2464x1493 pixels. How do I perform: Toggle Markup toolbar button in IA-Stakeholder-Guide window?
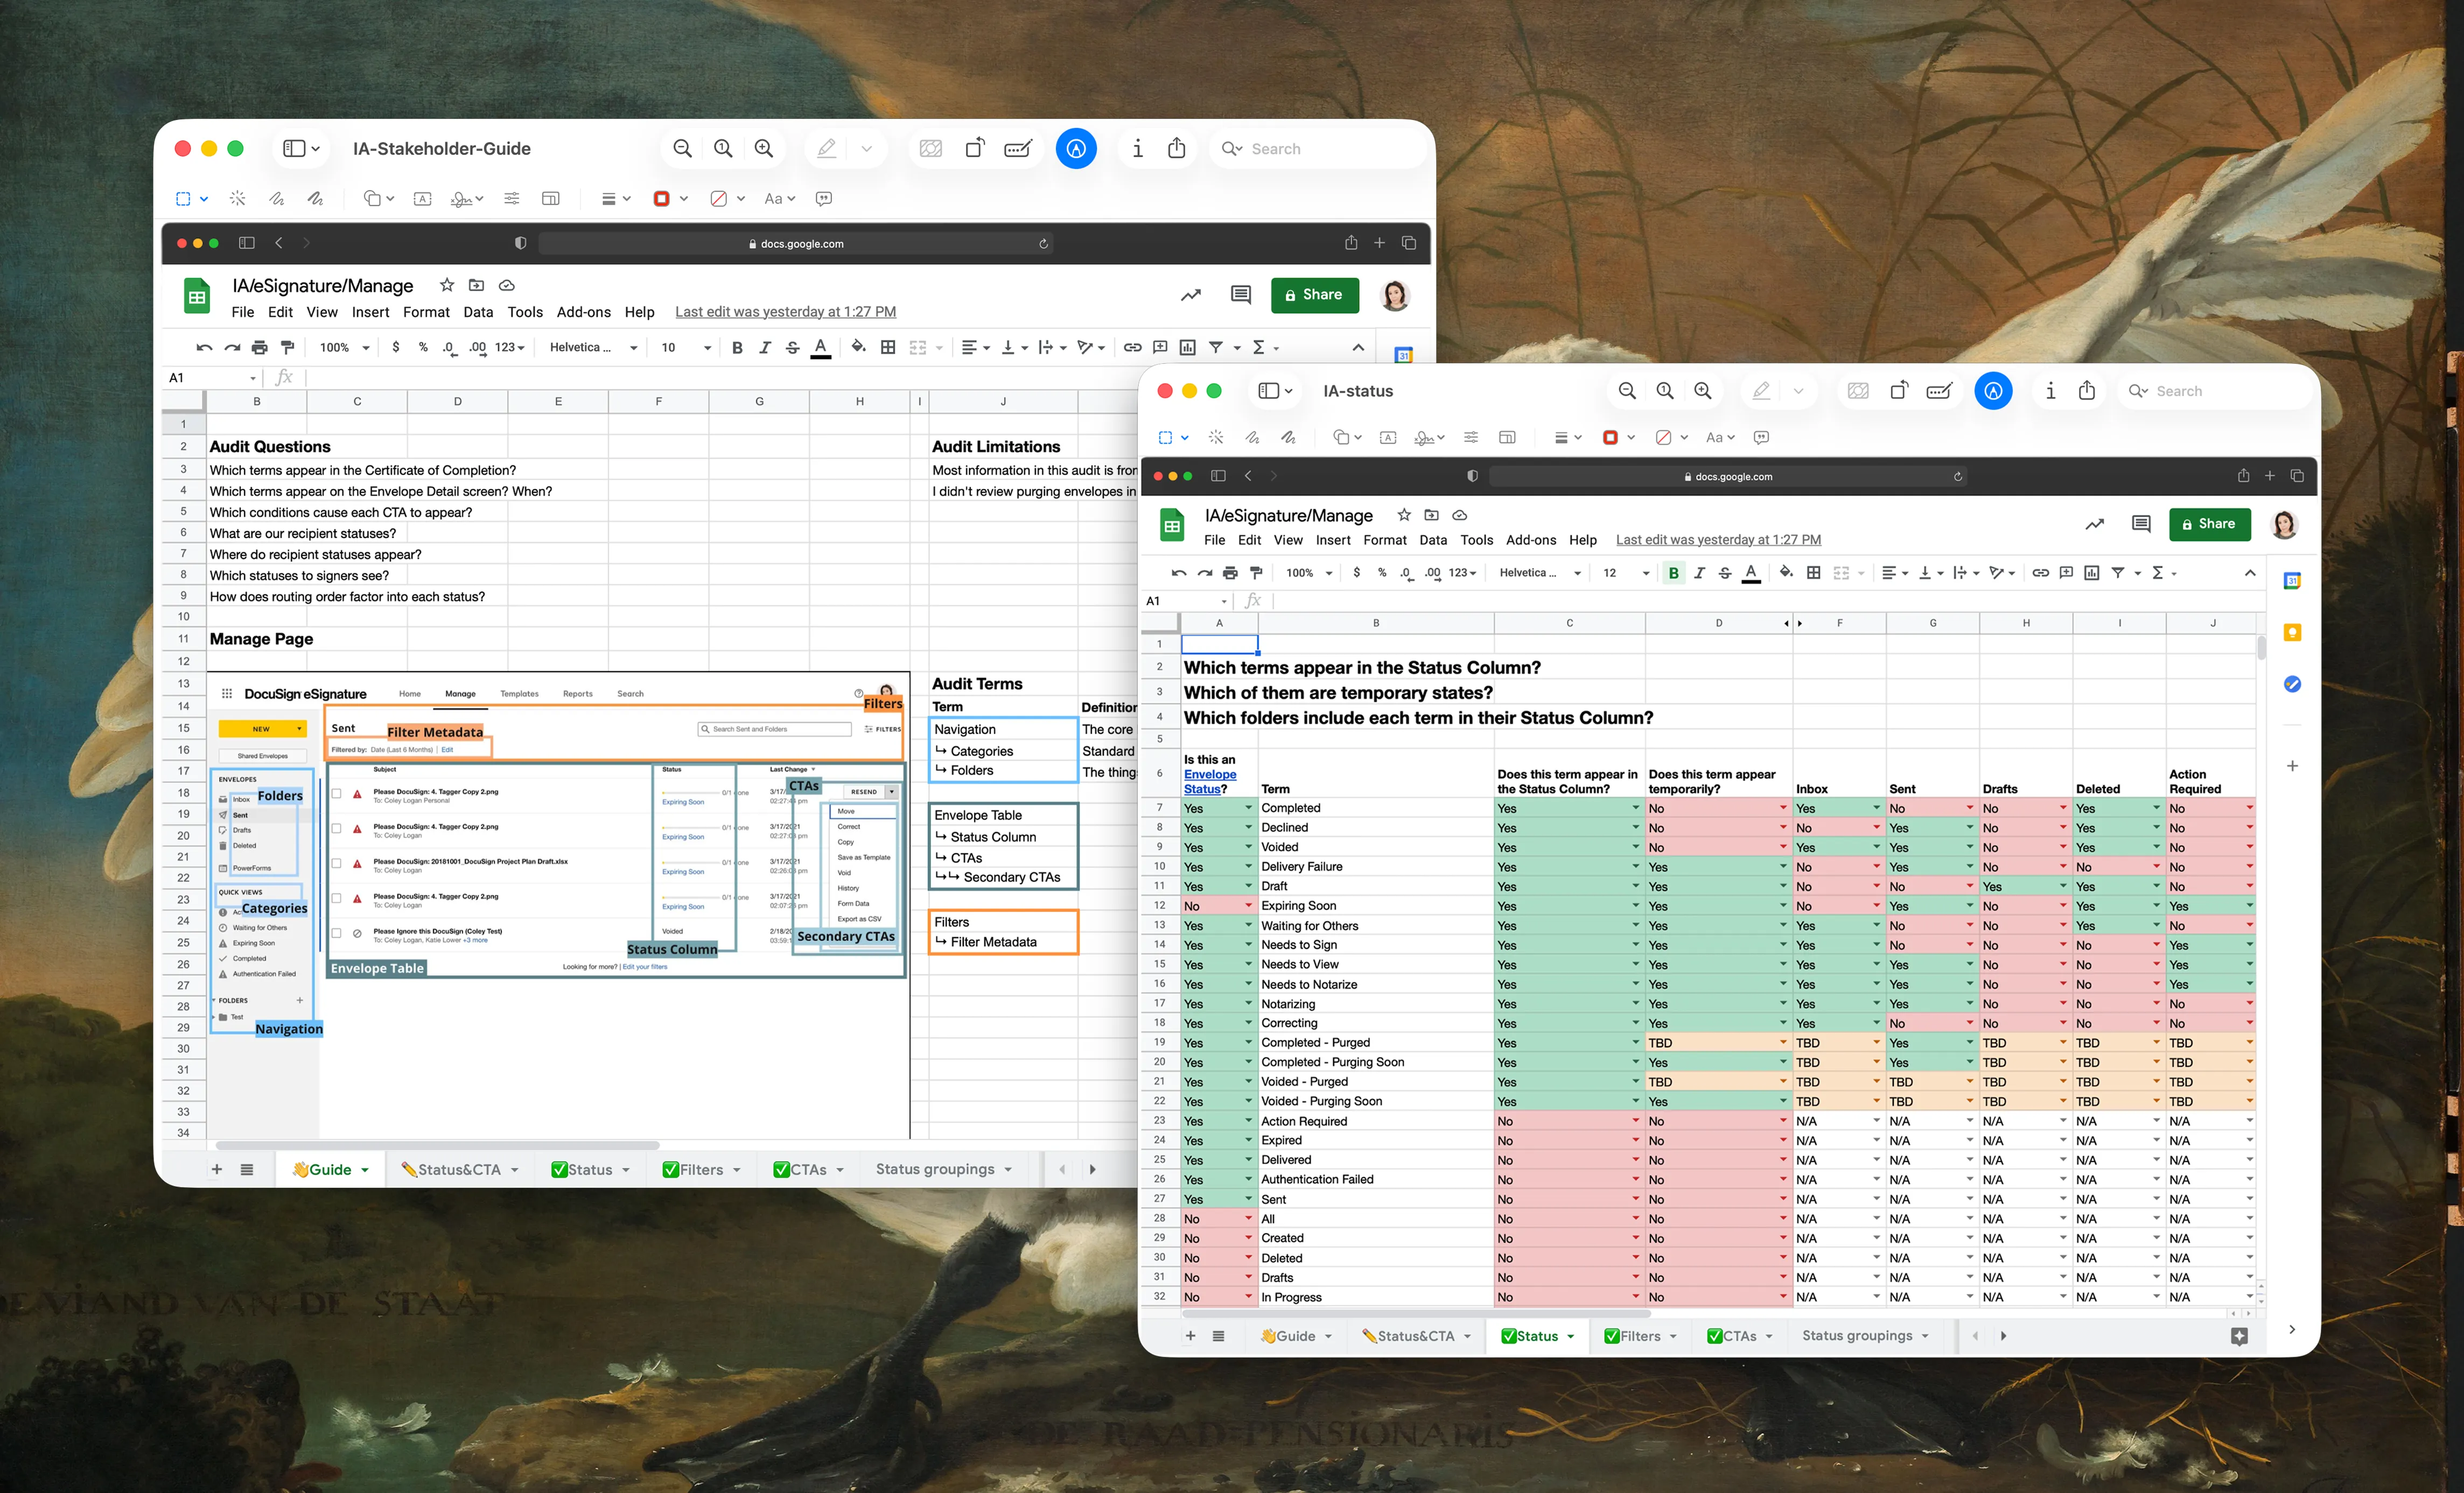(1076, 149)
